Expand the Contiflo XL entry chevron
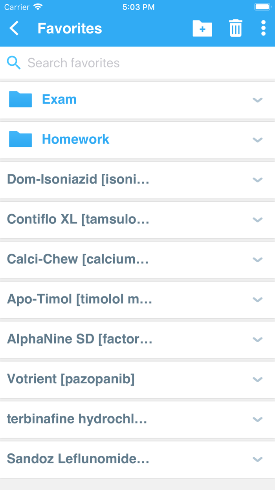This screenshot has height=490, width=275. click(257, 220)
